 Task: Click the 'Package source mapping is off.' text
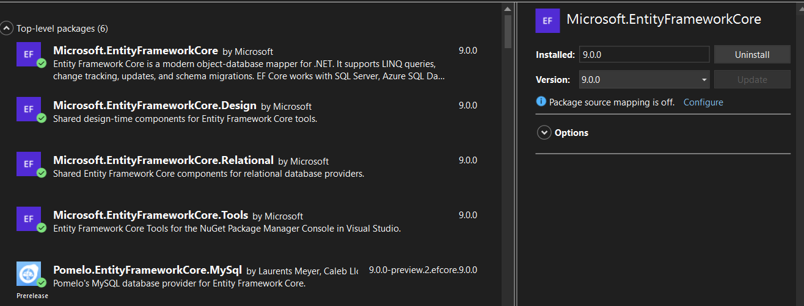pyautogui.click(x=612, y=102)
